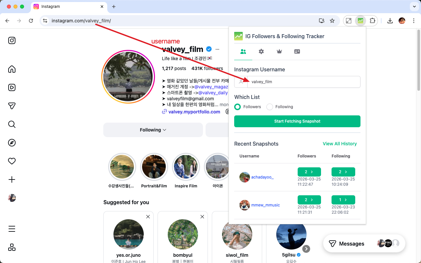Open Inspire Film story highlight
The width and height of the screenshot is (421, 263).
(x=186, y=167)
